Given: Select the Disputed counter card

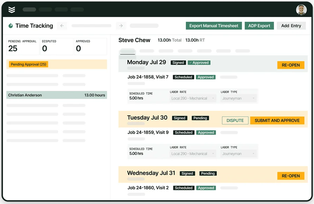Looking at the screenshot, I should [x=56, y=46].
